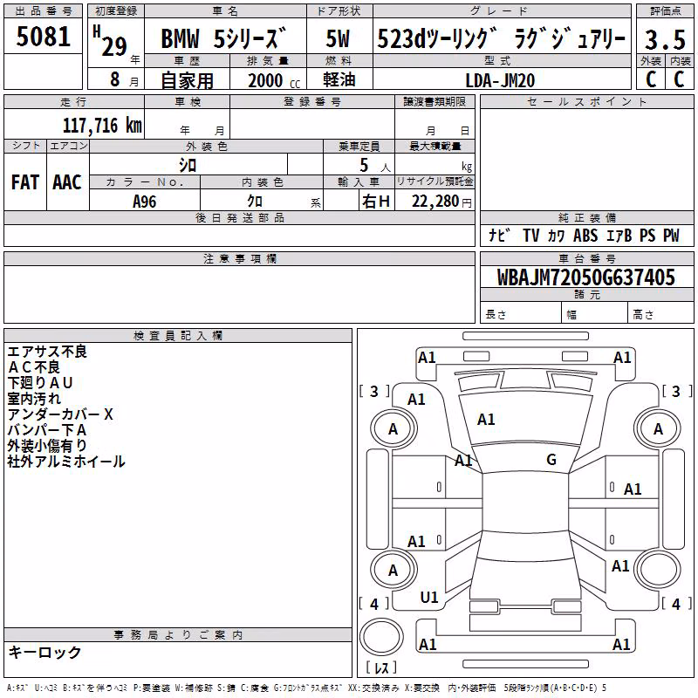Select the car name BMW 5シリーズ

(223, 38)
